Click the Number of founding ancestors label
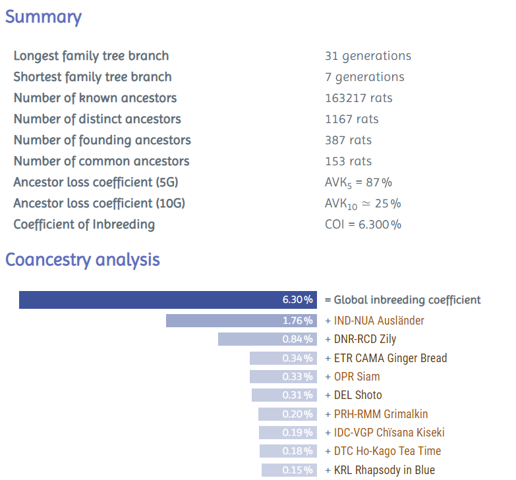Screen dimensions: 516x480 point(102,140)
